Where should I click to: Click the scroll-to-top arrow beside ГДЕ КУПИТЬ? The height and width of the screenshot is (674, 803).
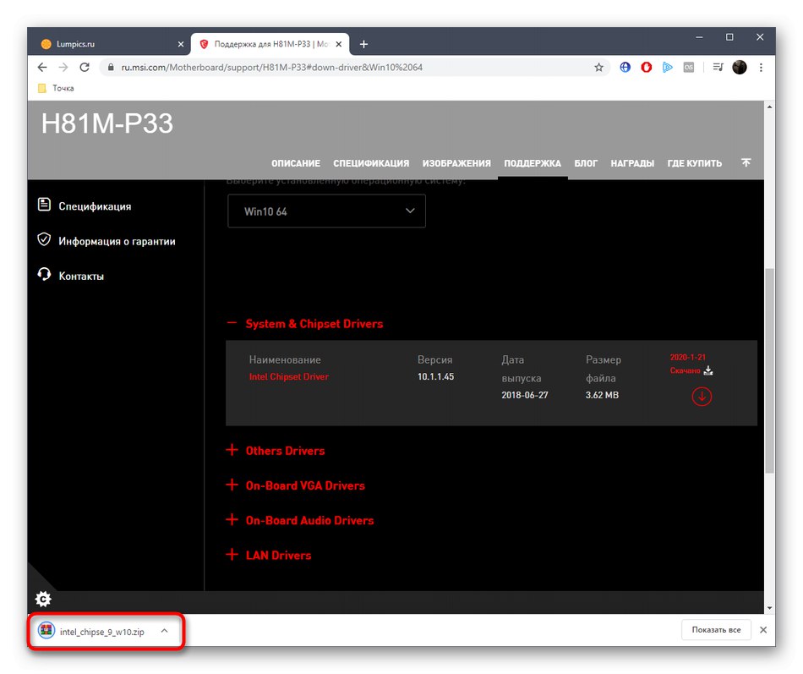click(746, 162)
